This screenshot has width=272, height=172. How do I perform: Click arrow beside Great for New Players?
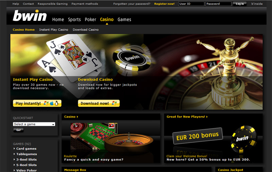pos(207,117)
